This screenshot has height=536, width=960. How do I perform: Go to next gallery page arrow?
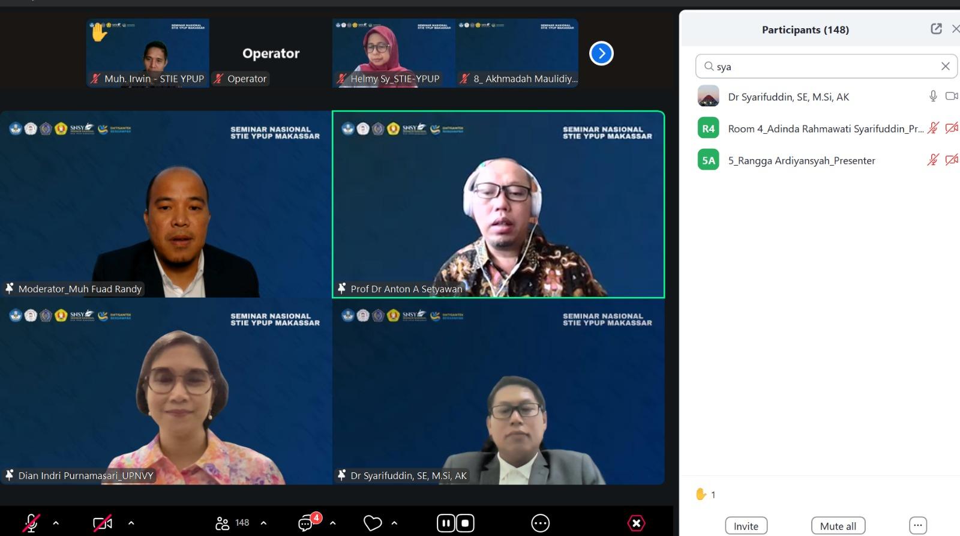tap(601, 53)
